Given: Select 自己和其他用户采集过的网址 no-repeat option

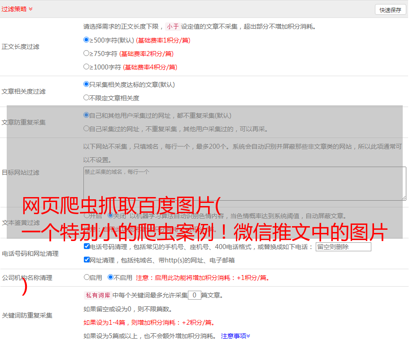Looking at the screenshot, I should click(87, 115).
